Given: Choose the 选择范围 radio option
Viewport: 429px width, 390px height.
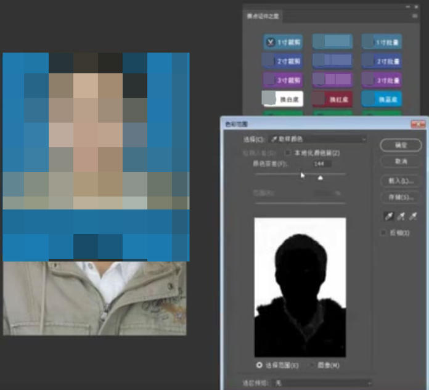Looking at the screenshot, I should point(259,365).
